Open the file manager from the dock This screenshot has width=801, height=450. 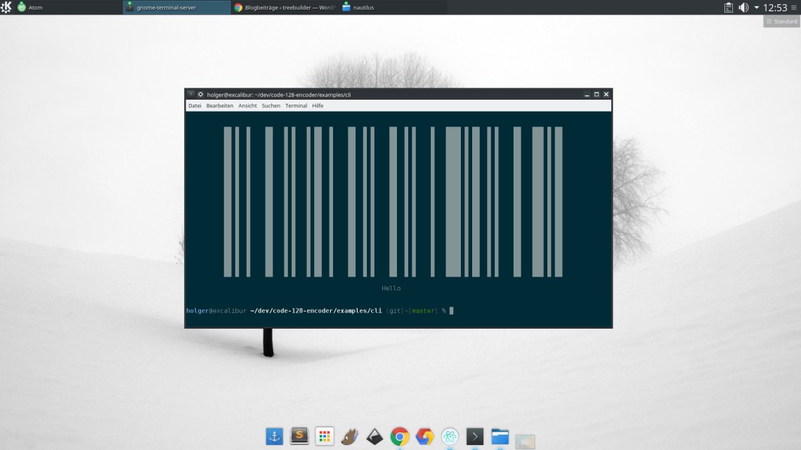pyautogui.click(x=500, y=435)
